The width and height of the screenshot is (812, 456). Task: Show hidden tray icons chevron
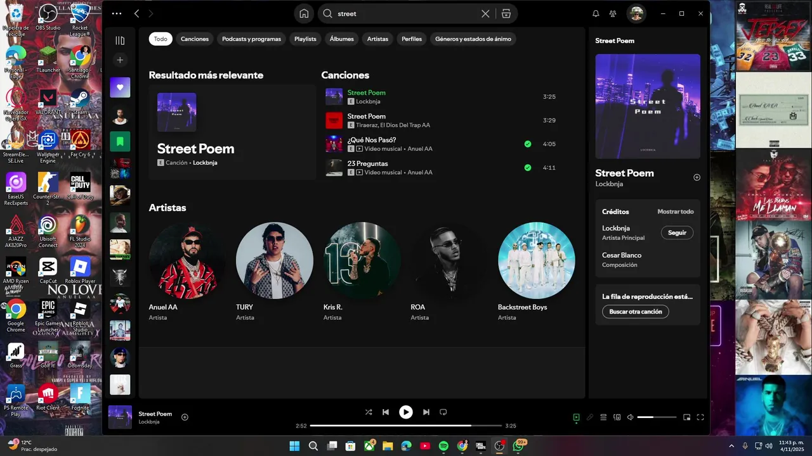[731, 446]
